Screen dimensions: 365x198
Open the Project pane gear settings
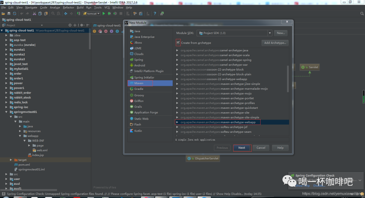pyautogui.click(x=82, y=25)
